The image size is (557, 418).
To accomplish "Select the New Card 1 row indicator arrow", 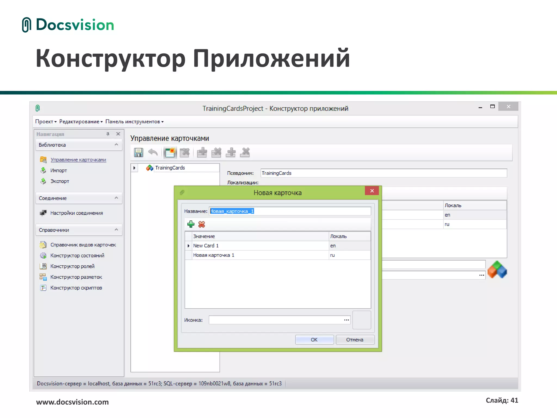I will coord(188,246).
